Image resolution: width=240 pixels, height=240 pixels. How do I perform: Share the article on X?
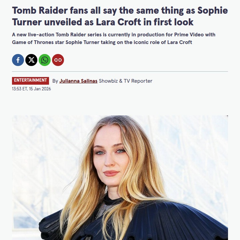tap(31, 60)
